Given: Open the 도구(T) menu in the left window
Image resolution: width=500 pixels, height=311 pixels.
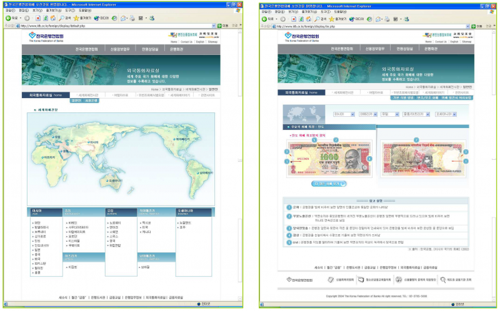Looking at the screenshot, I should click(70, 11).
